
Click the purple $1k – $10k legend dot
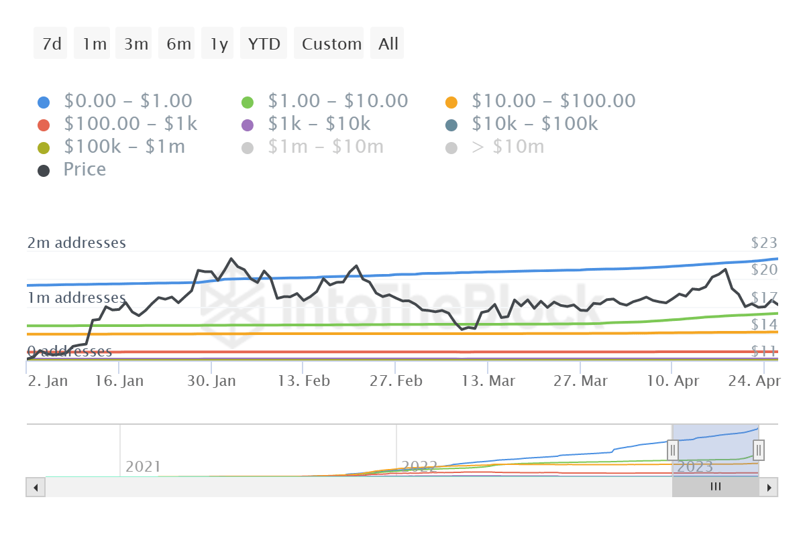pos(248,125)
